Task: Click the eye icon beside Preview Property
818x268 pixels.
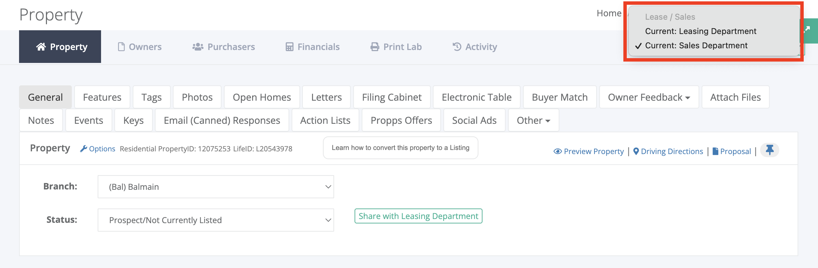Action: click(557, 151)
